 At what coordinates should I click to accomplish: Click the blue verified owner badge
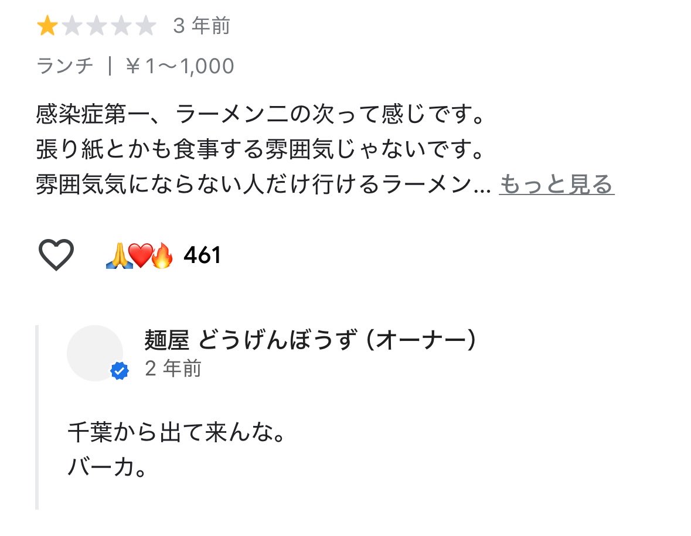tap(120, 371)
